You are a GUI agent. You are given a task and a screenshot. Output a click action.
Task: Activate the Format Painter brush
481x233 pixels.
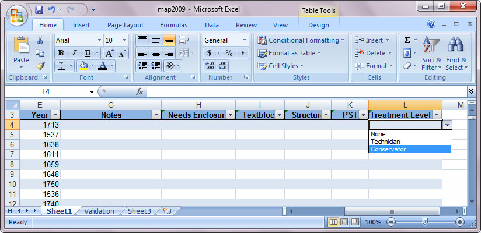pos(40,65)
